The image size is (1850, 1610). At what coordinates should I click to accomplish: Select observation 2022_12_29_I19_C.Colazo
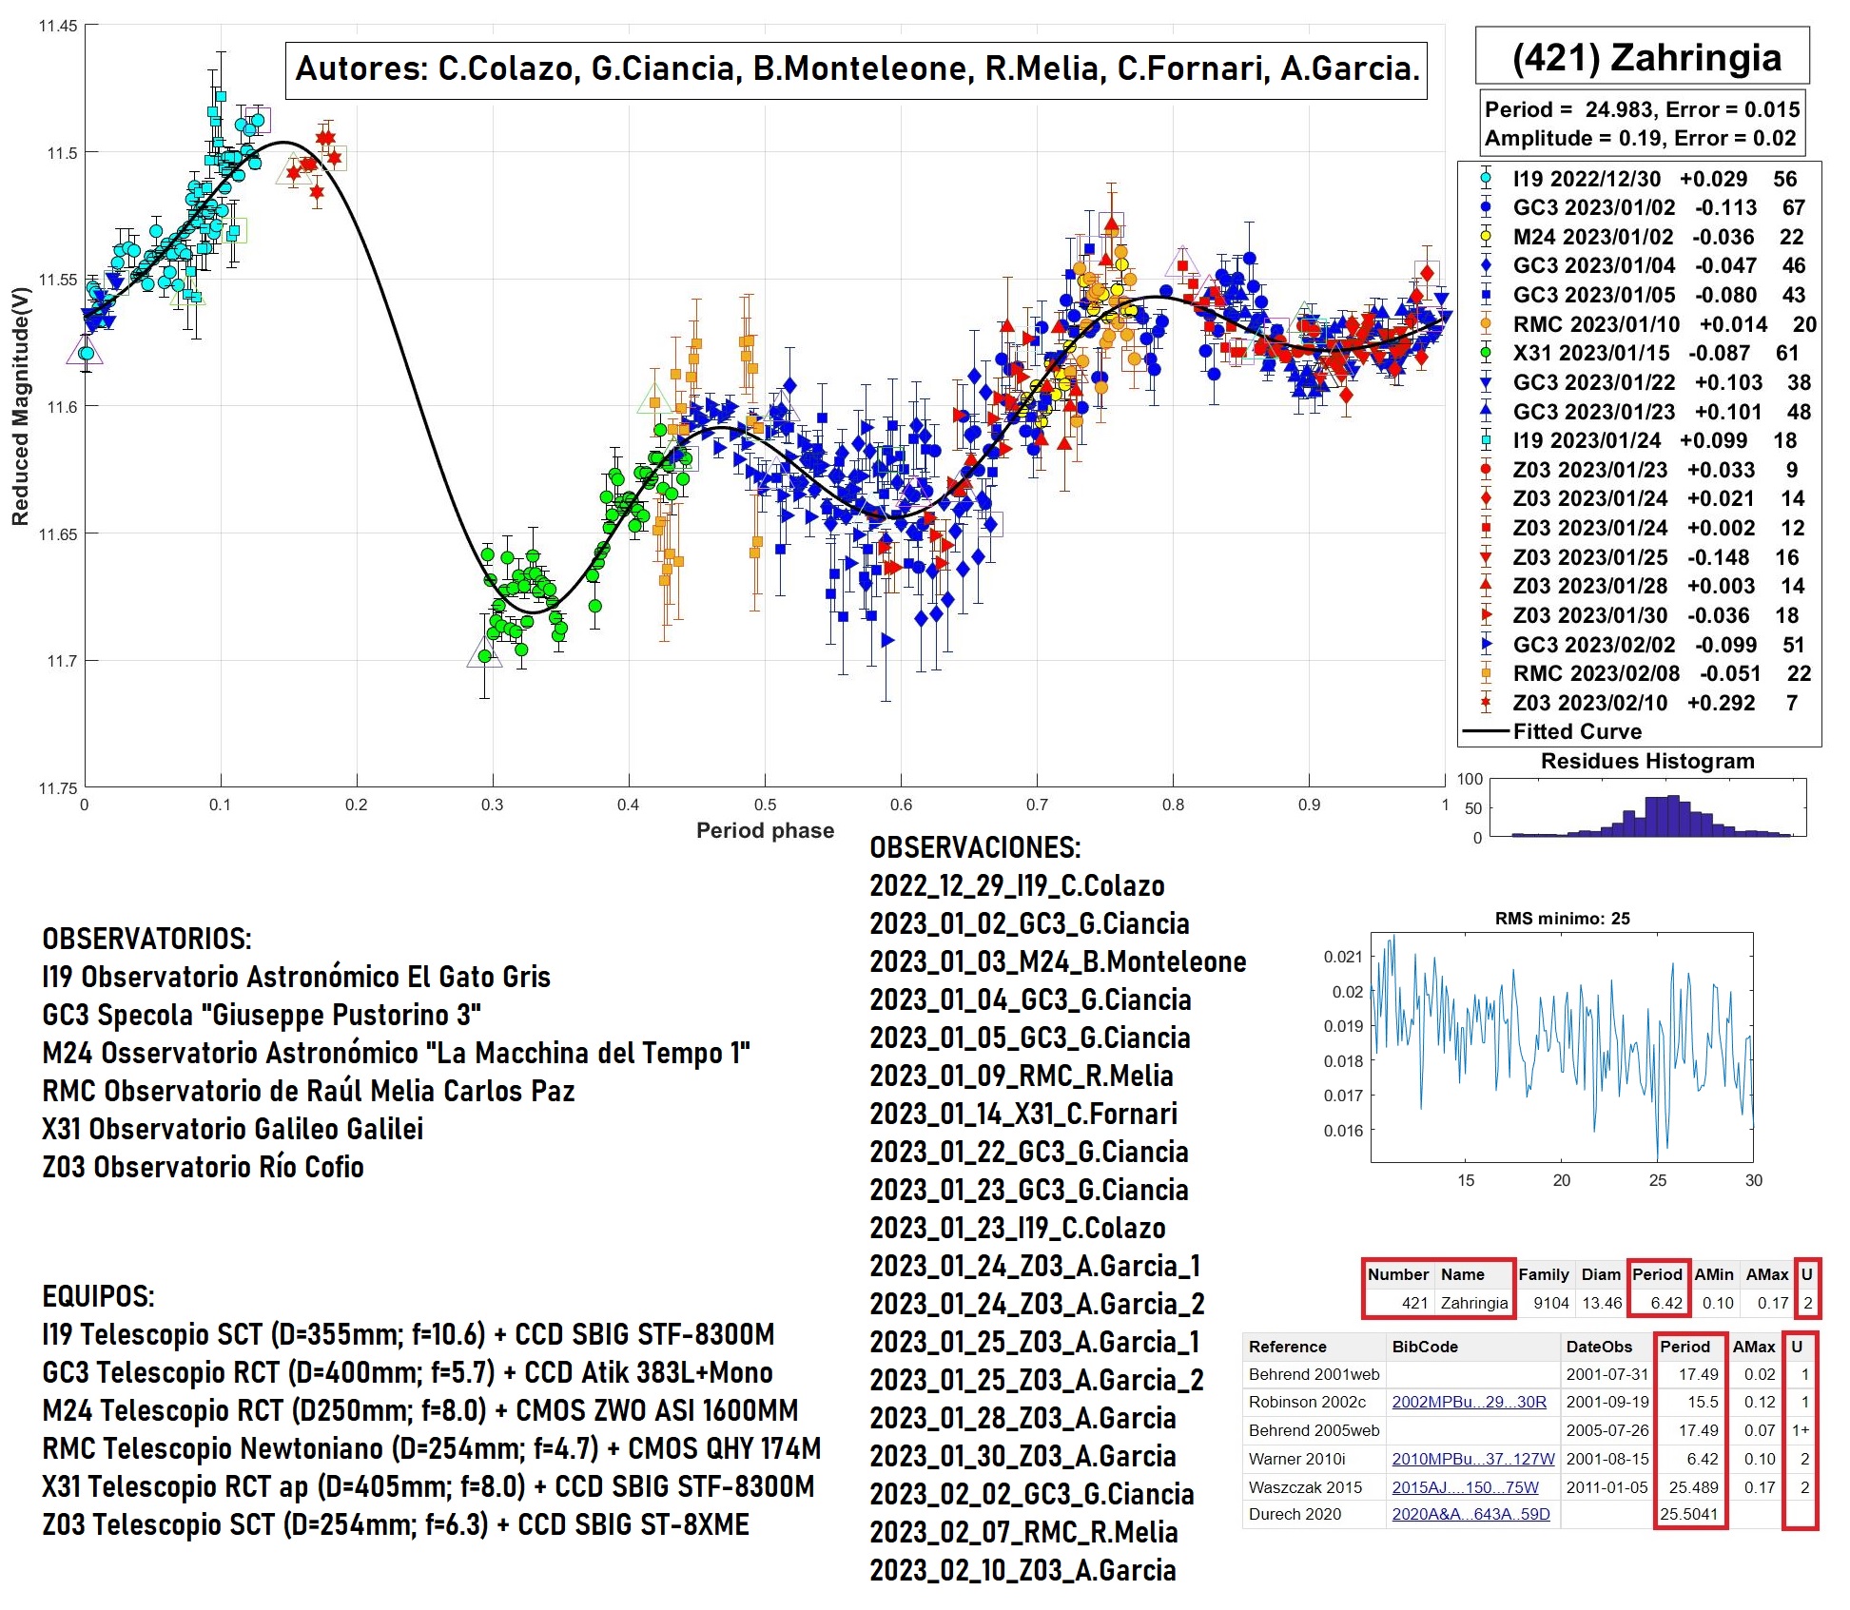tap(1017, 885)
